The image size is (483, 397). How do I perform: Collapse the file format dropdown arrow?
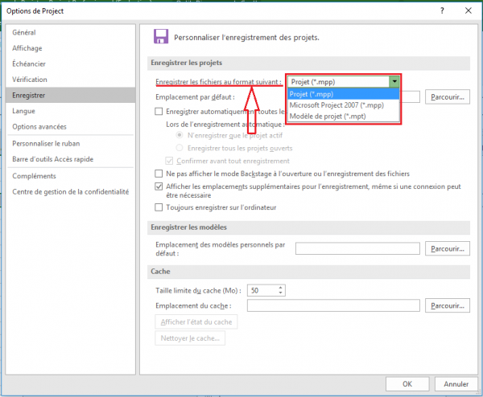click(394, 81)
